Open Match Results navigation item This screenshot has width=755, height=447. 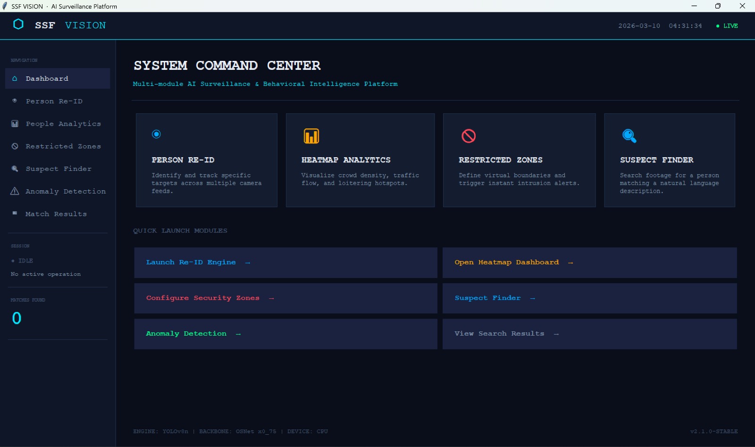coord(56,214)
